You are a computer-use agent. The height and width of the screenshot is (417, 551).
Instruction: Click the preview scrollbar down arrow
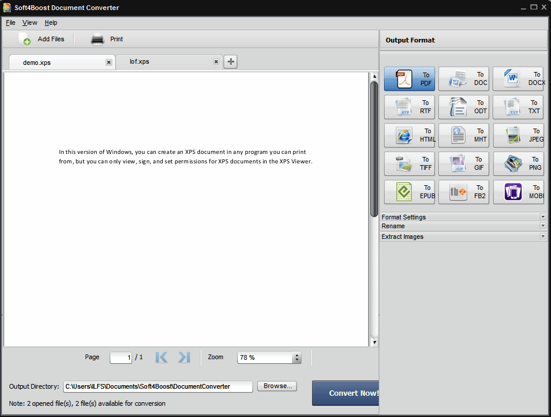click(375, 342)
